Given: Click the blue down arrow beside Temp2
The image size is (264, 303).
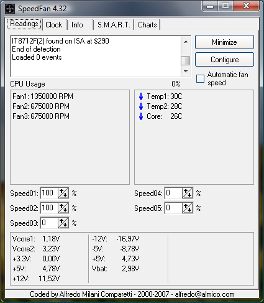Looking at the screenshot, I should click(x=141, y=106).
